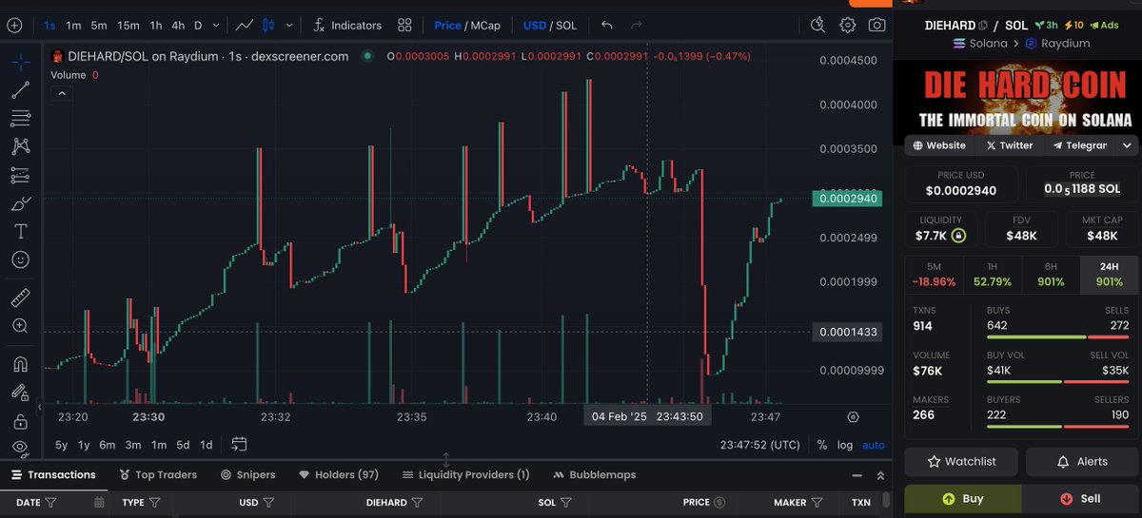This screenshot has width=1142, height=518.
Task: Toggle log scale on the chart
Action: (x=845, y=445)
